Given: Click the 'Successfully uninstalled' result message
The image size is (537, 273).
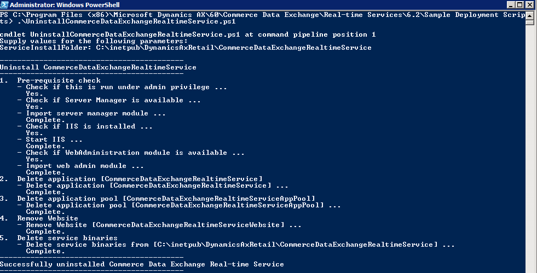Looking at the screenshot, I should [x=142, y=264].
